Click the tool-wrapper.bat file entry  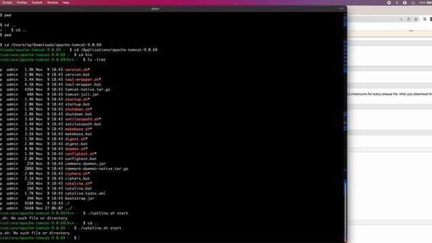tap(83, 84)
